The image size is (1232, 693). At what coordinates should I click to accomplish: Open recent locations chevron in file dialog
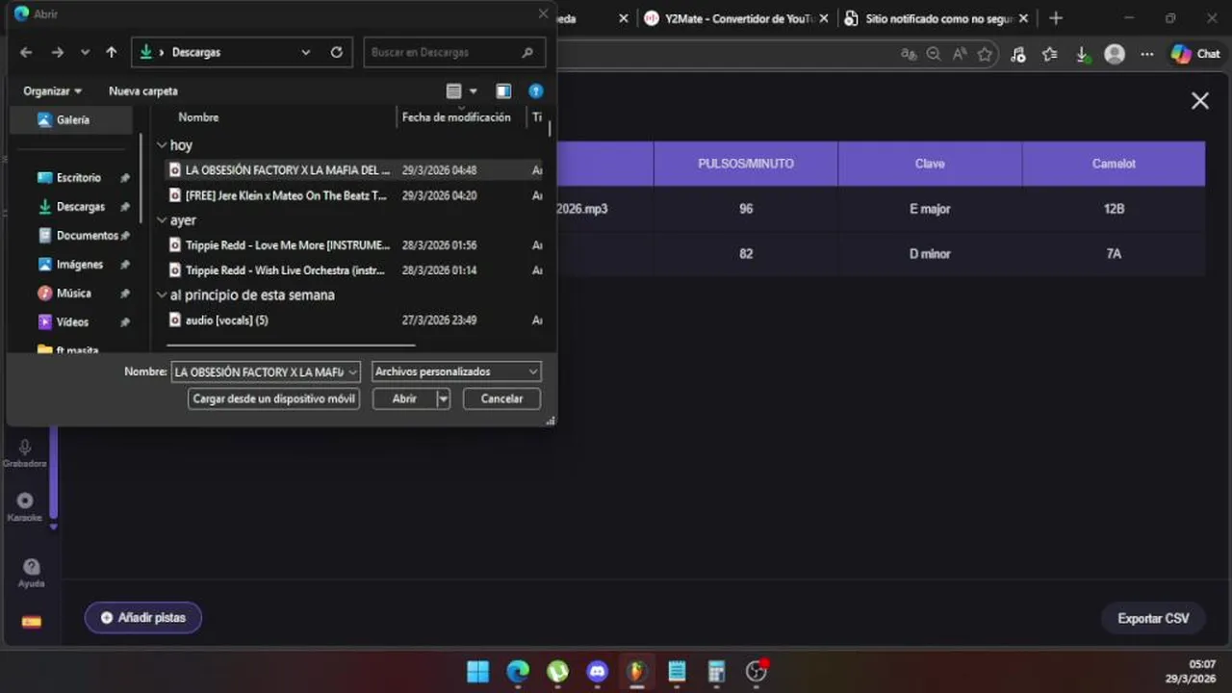85,52
